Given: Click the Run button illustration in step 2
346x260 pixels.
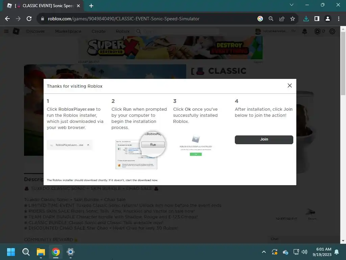Looking at the screenshot, I should pos(153,145).
